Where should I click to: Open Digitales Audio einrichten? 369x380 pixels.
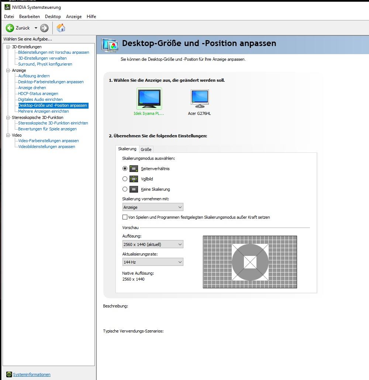click(x=40, y=100)
